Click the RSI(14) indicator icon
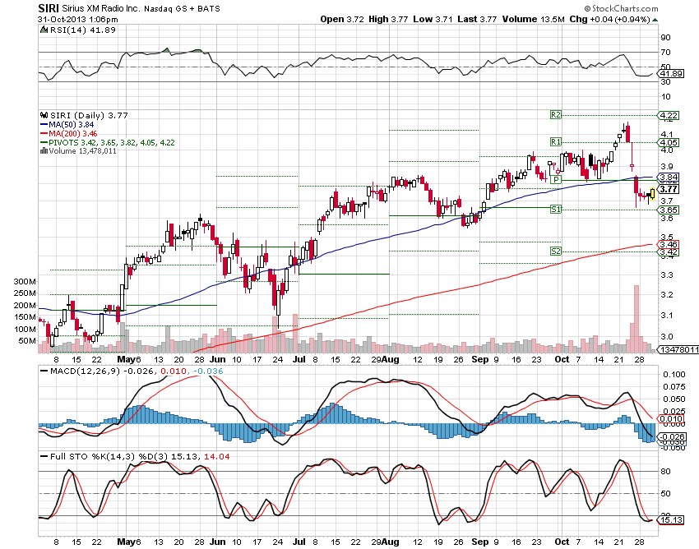The image size is (699, 549). click(x=44, y=30)
